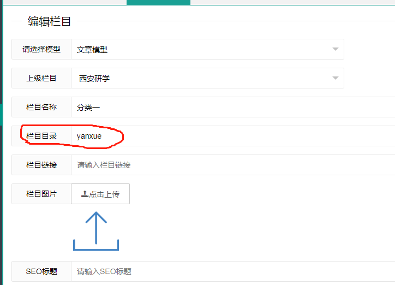Focus the 栏目目录 field containing yanxue
The height and width of the screenshot is (285, 395).
tap(233, 136)
